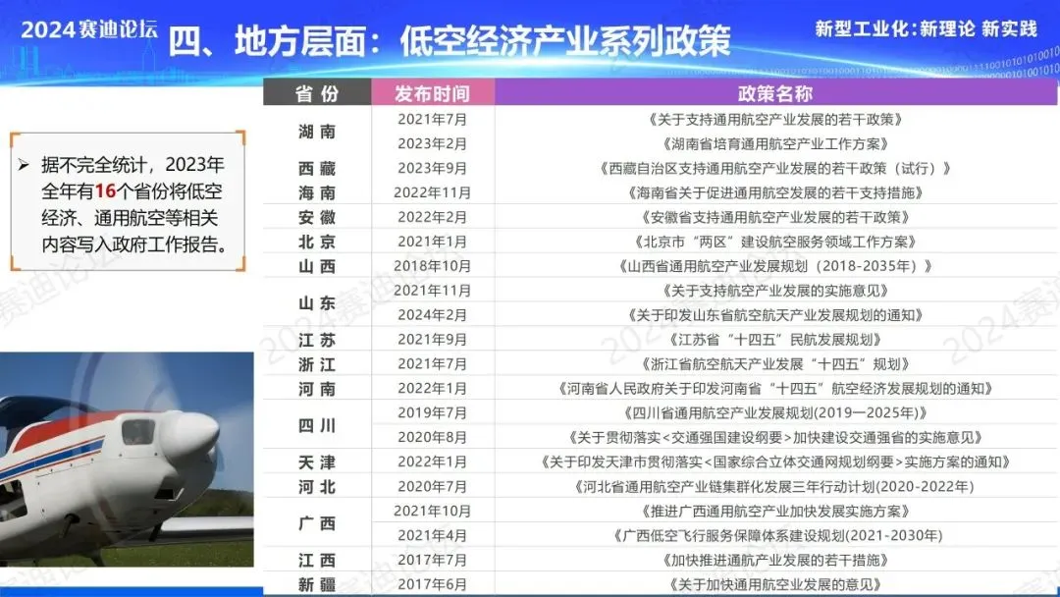Image resolution: width=1060 pixels, height=597 pixels.
Task: Click the date 2021年1月
Action: click(433, 242)
